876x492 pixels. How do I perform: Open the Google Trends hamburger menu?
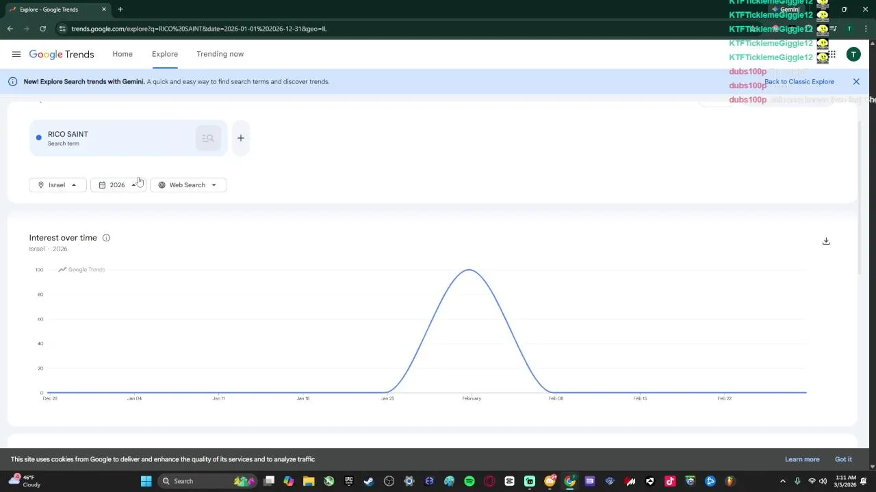point(16,54)
